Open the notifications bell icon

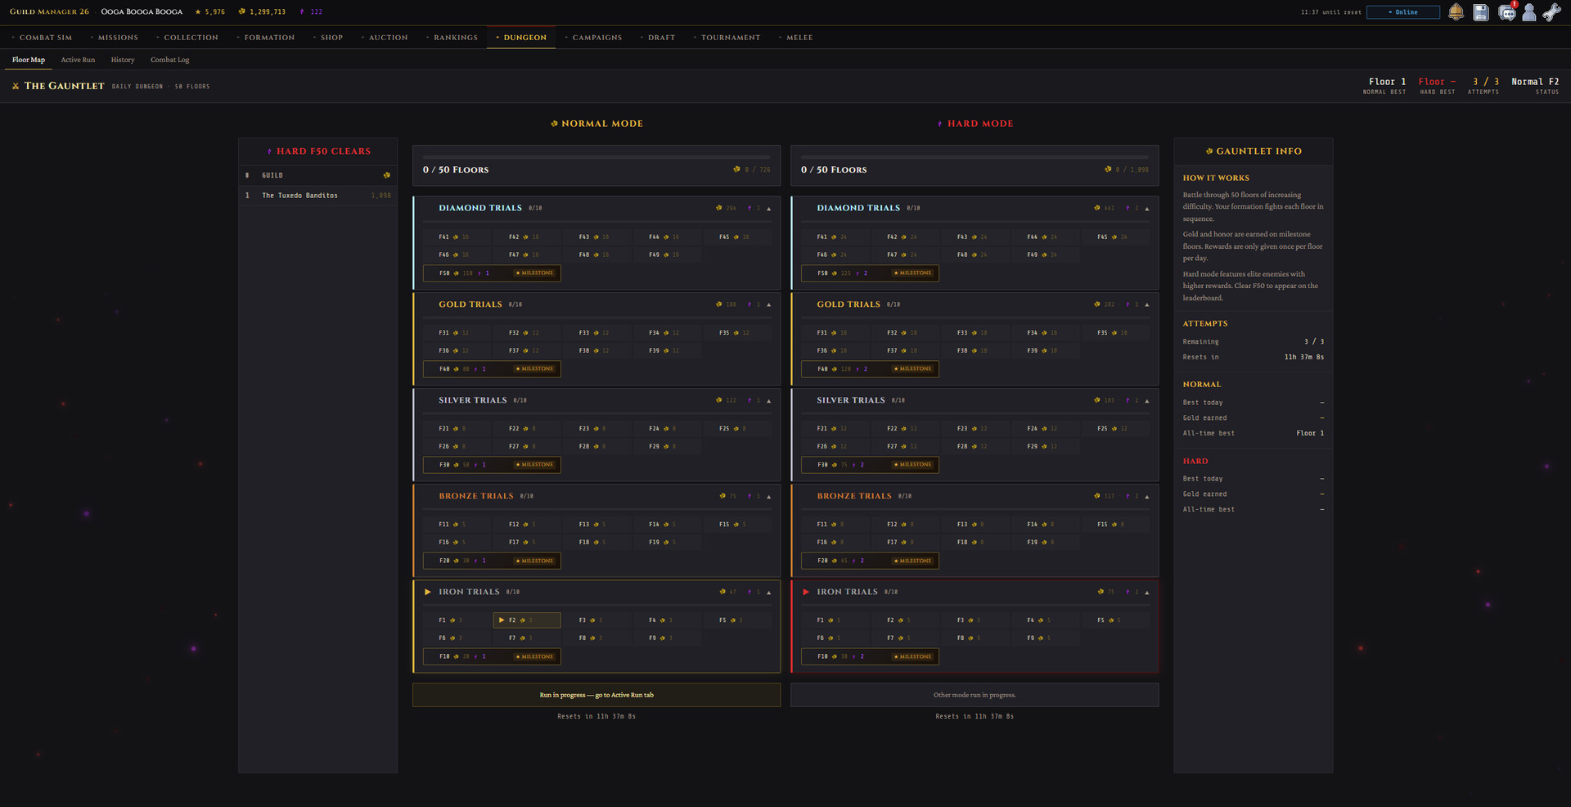[1456, 13]
